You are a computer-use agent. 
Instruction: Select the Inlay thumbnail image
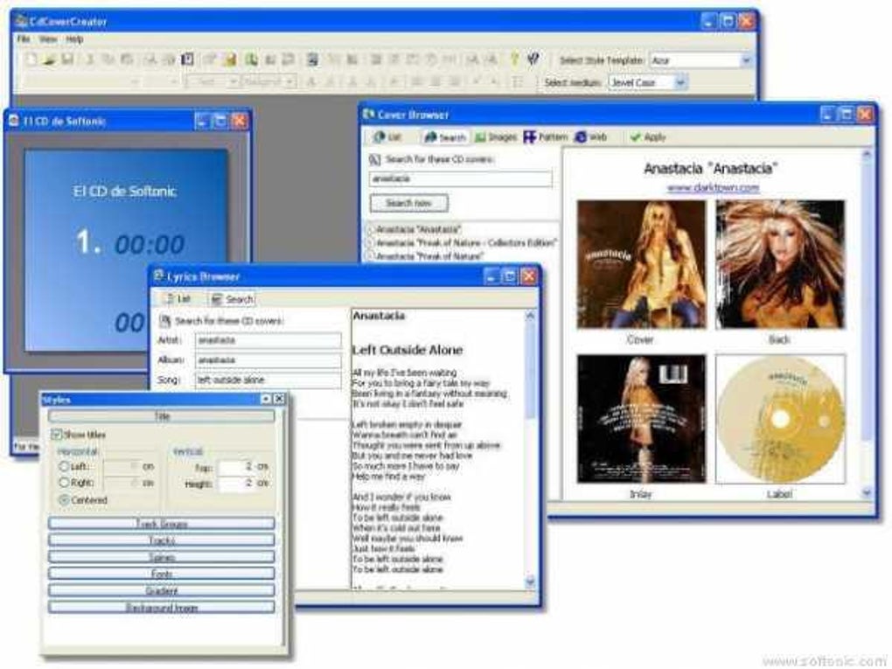pos(641,419)
